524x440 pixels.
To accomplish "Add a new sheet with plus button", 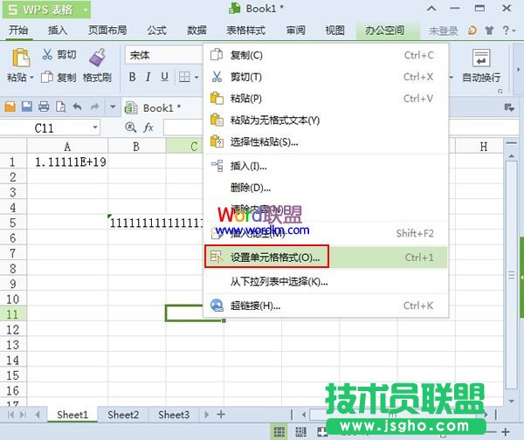I will (x=221, y=415).
